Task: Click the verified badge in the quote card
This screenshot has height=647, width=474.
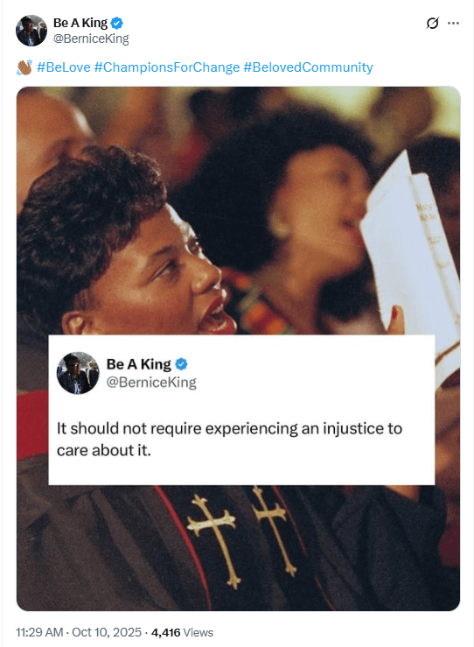Action: 181,364
